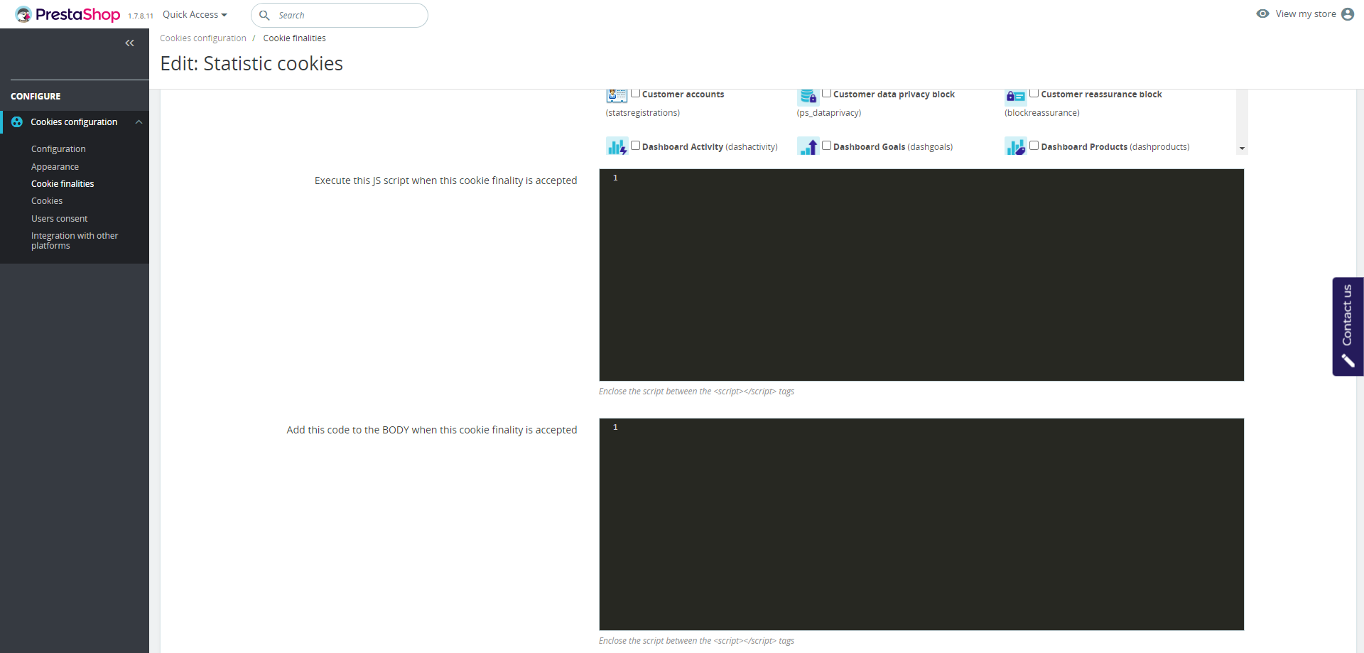Viewport: 1364px width, 653px height.
Task: Open Cookies in the sidebar
Action: coord(47,201)
